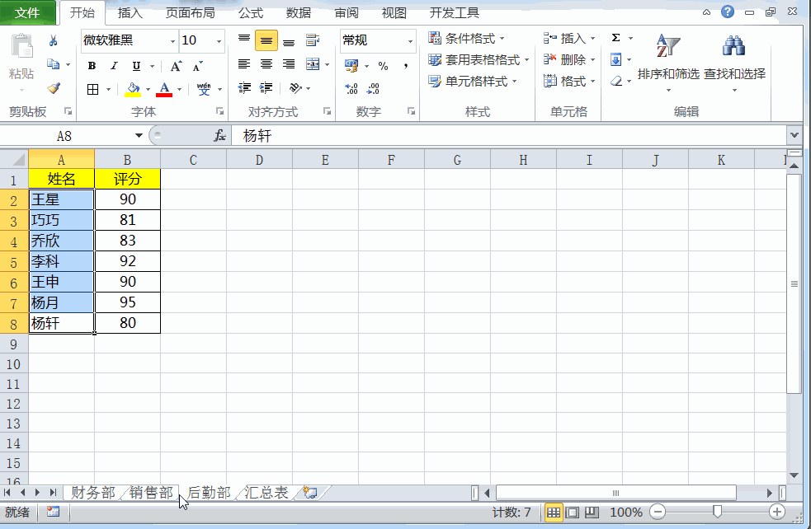Open 排序和筛选 sort and filter

[668, 62]
